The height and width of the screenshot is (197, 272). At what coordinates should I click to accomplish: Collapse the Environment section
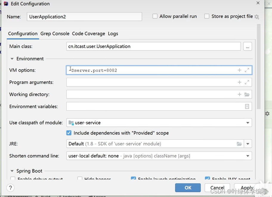click(x=12, y=59)
